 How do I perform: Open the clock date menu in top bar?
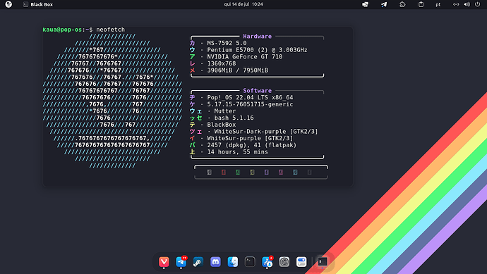click(243, 4)
